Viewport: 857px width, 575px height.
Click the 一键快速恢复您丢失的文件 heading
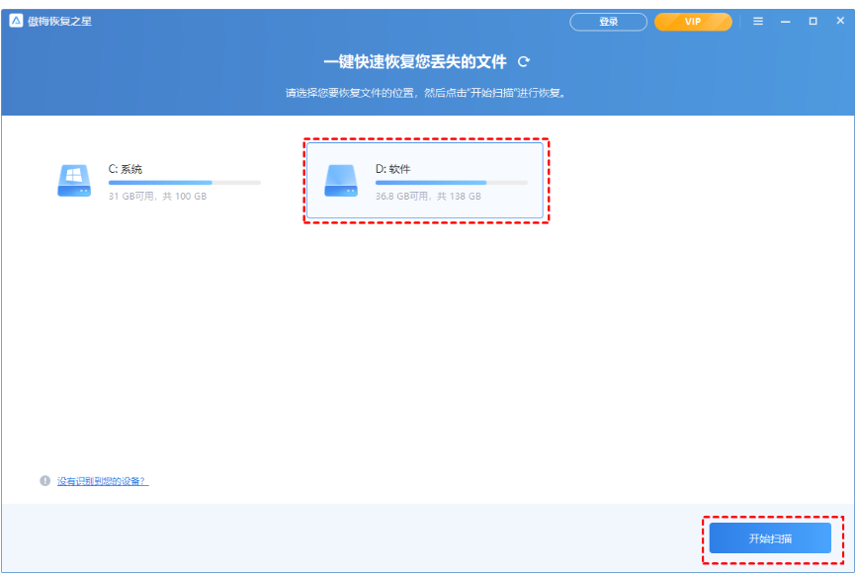[415, 61]
